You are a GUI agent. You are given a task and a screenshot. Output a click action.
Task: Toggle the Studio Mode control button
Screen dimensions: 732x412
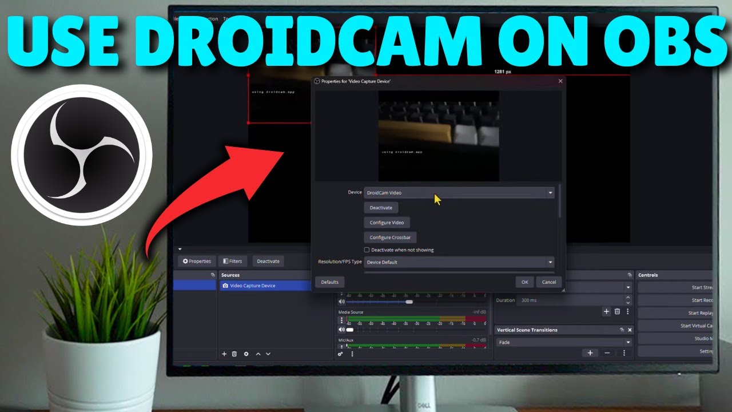click(x=675, y=339)
